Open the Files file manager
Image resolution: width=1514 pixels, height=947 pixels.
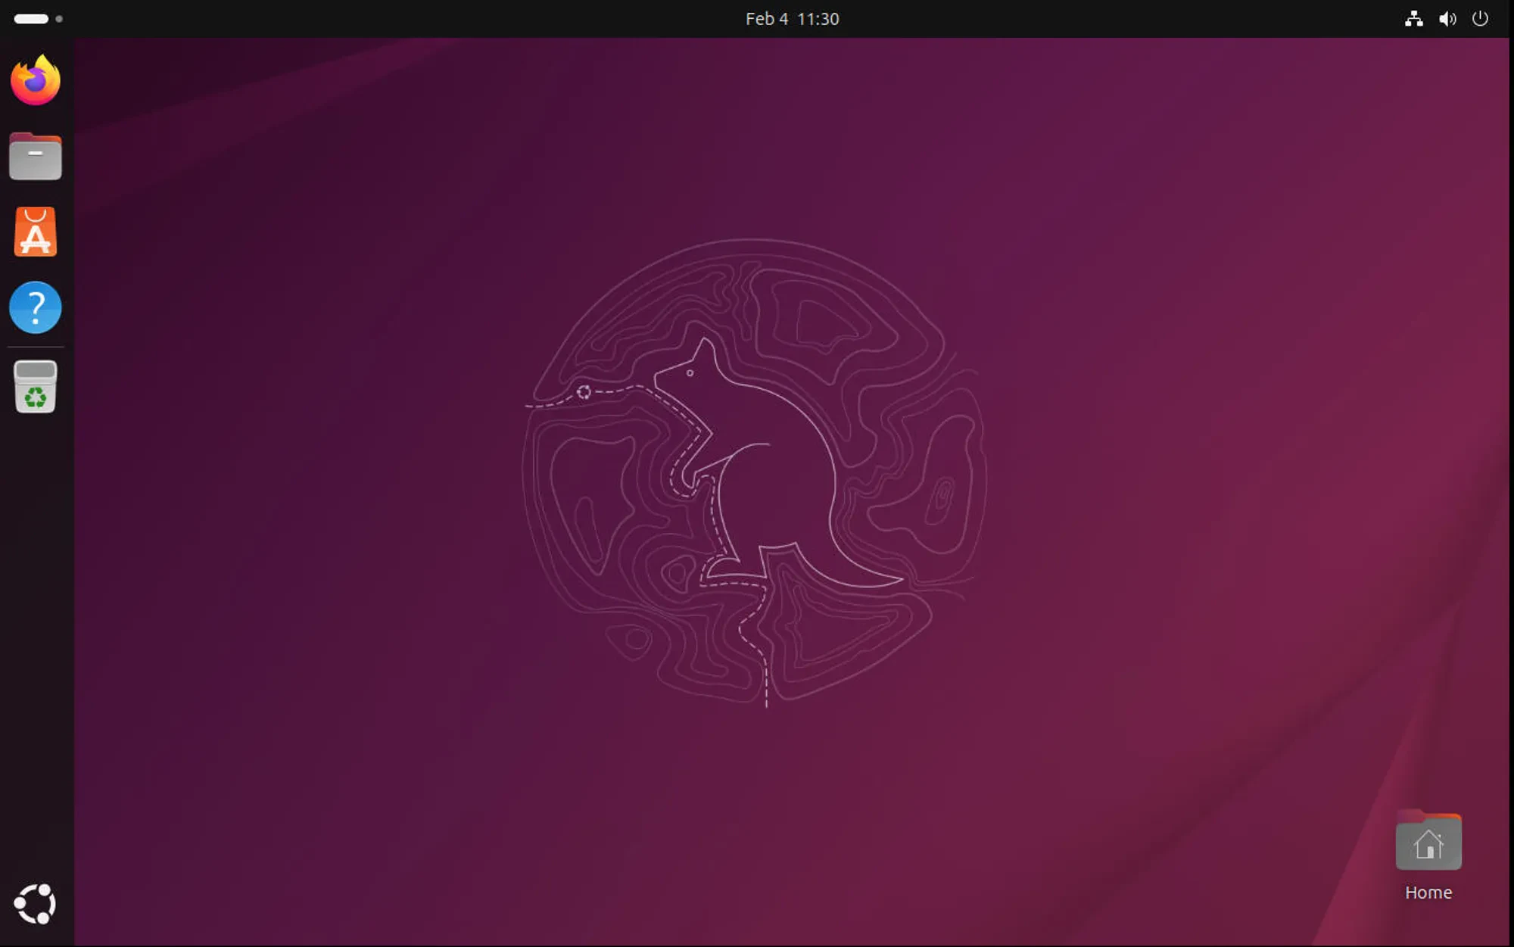point(35,156)
